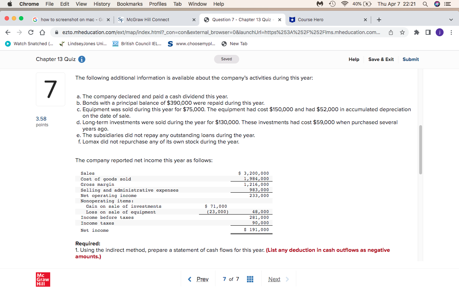
Task: Click the address bar
Action: pos(215,32)
